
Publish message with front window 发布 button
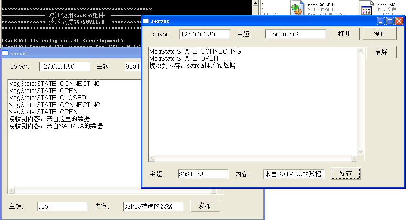point(346,174)
